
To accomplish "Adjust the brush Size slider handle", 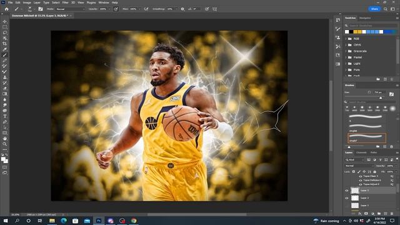I will [381, 97].
